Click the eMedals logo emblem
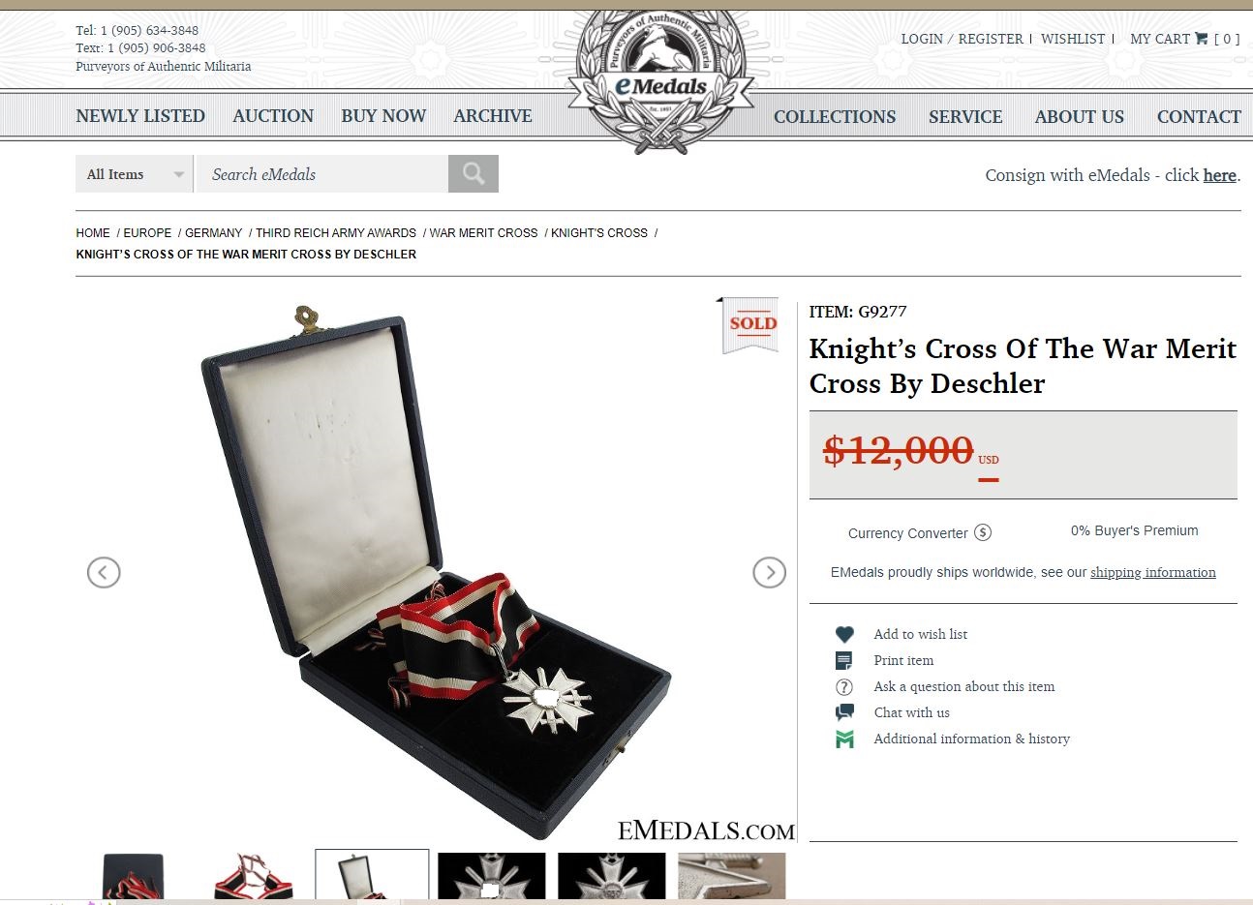This screenshot has height=905, width=1253. tap(660, 81)
